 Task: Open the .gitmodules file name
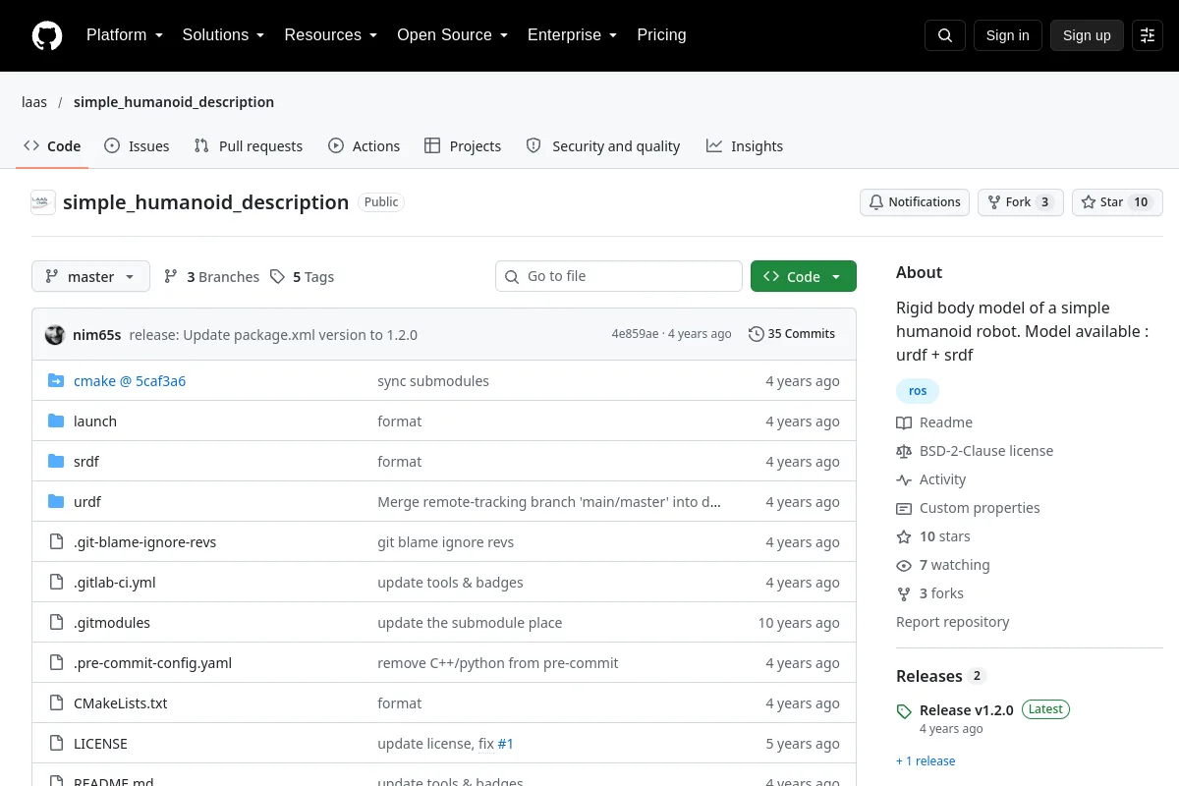pyautogui.click(x=112, y=623)
